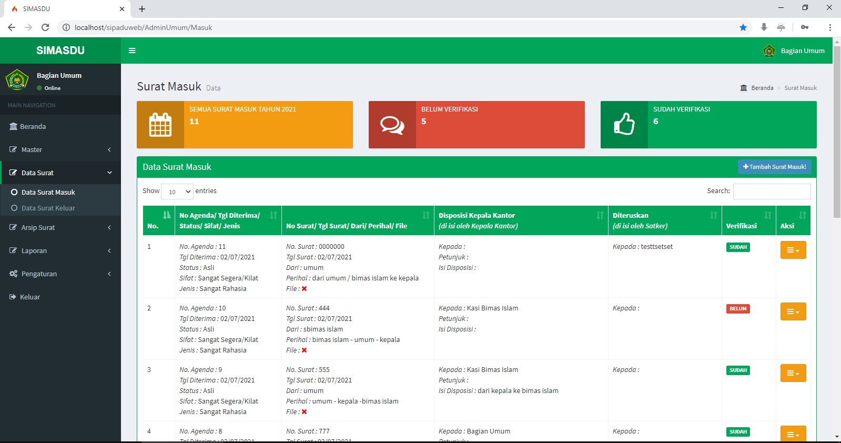Viewport: 841px width, 443px height.
Task: Sort by No Surat/Tgl Surat column
Action: 358,220
